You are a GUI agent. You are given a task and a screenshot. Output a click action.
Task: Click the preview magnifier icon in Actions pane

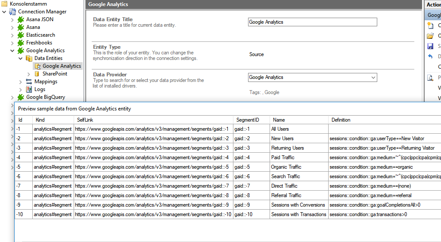(x=430, y=78)
